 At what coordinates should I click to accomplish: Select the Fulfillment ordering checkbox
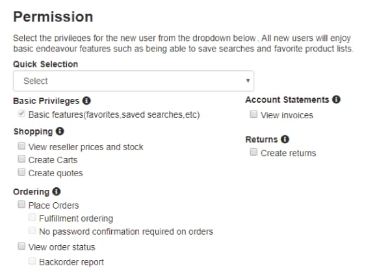click(x=32, y=218)
